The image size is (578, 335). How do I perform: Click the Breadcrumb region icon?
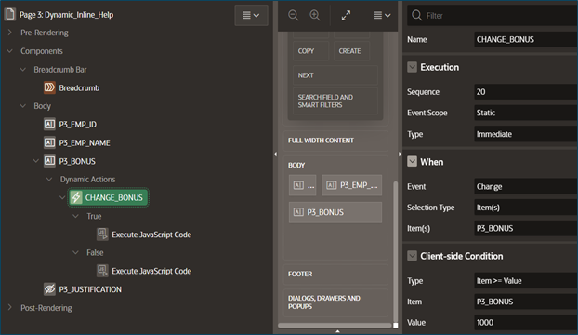click(50, 87)
